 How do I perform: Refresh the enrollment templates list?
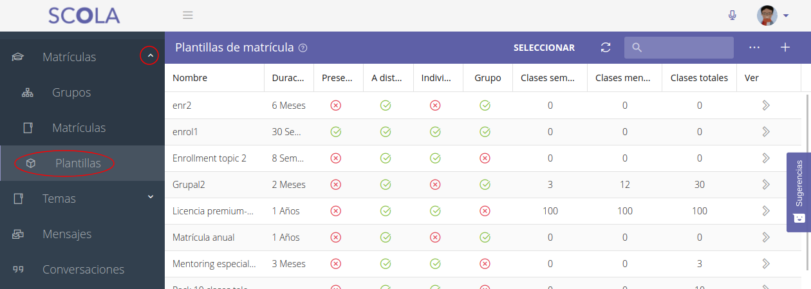coord(605,48)
